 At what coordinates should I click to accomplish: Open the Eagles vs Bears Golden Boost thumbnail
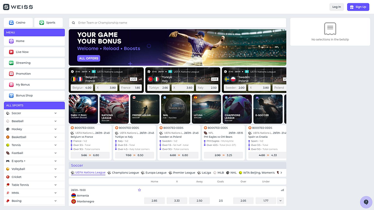[x=83, y=109]
